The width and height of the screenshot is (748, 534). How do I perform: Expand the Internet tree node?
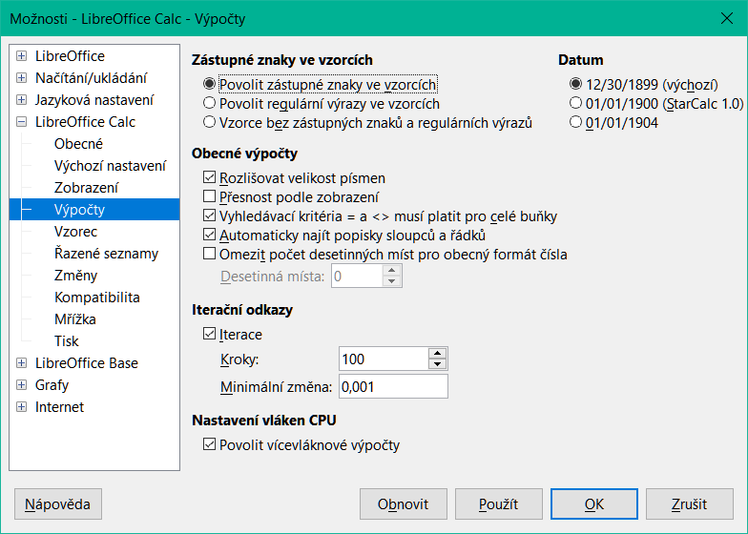21,406
